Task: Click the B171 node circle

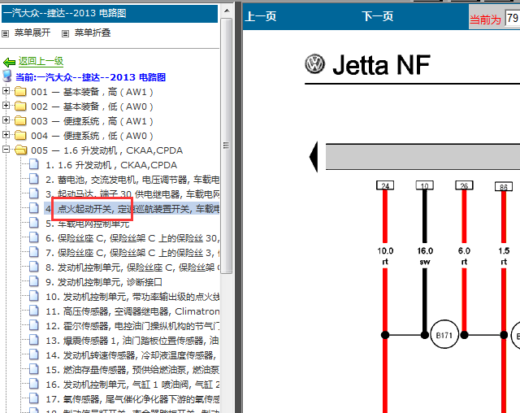Action: click(x=444, y=335)
